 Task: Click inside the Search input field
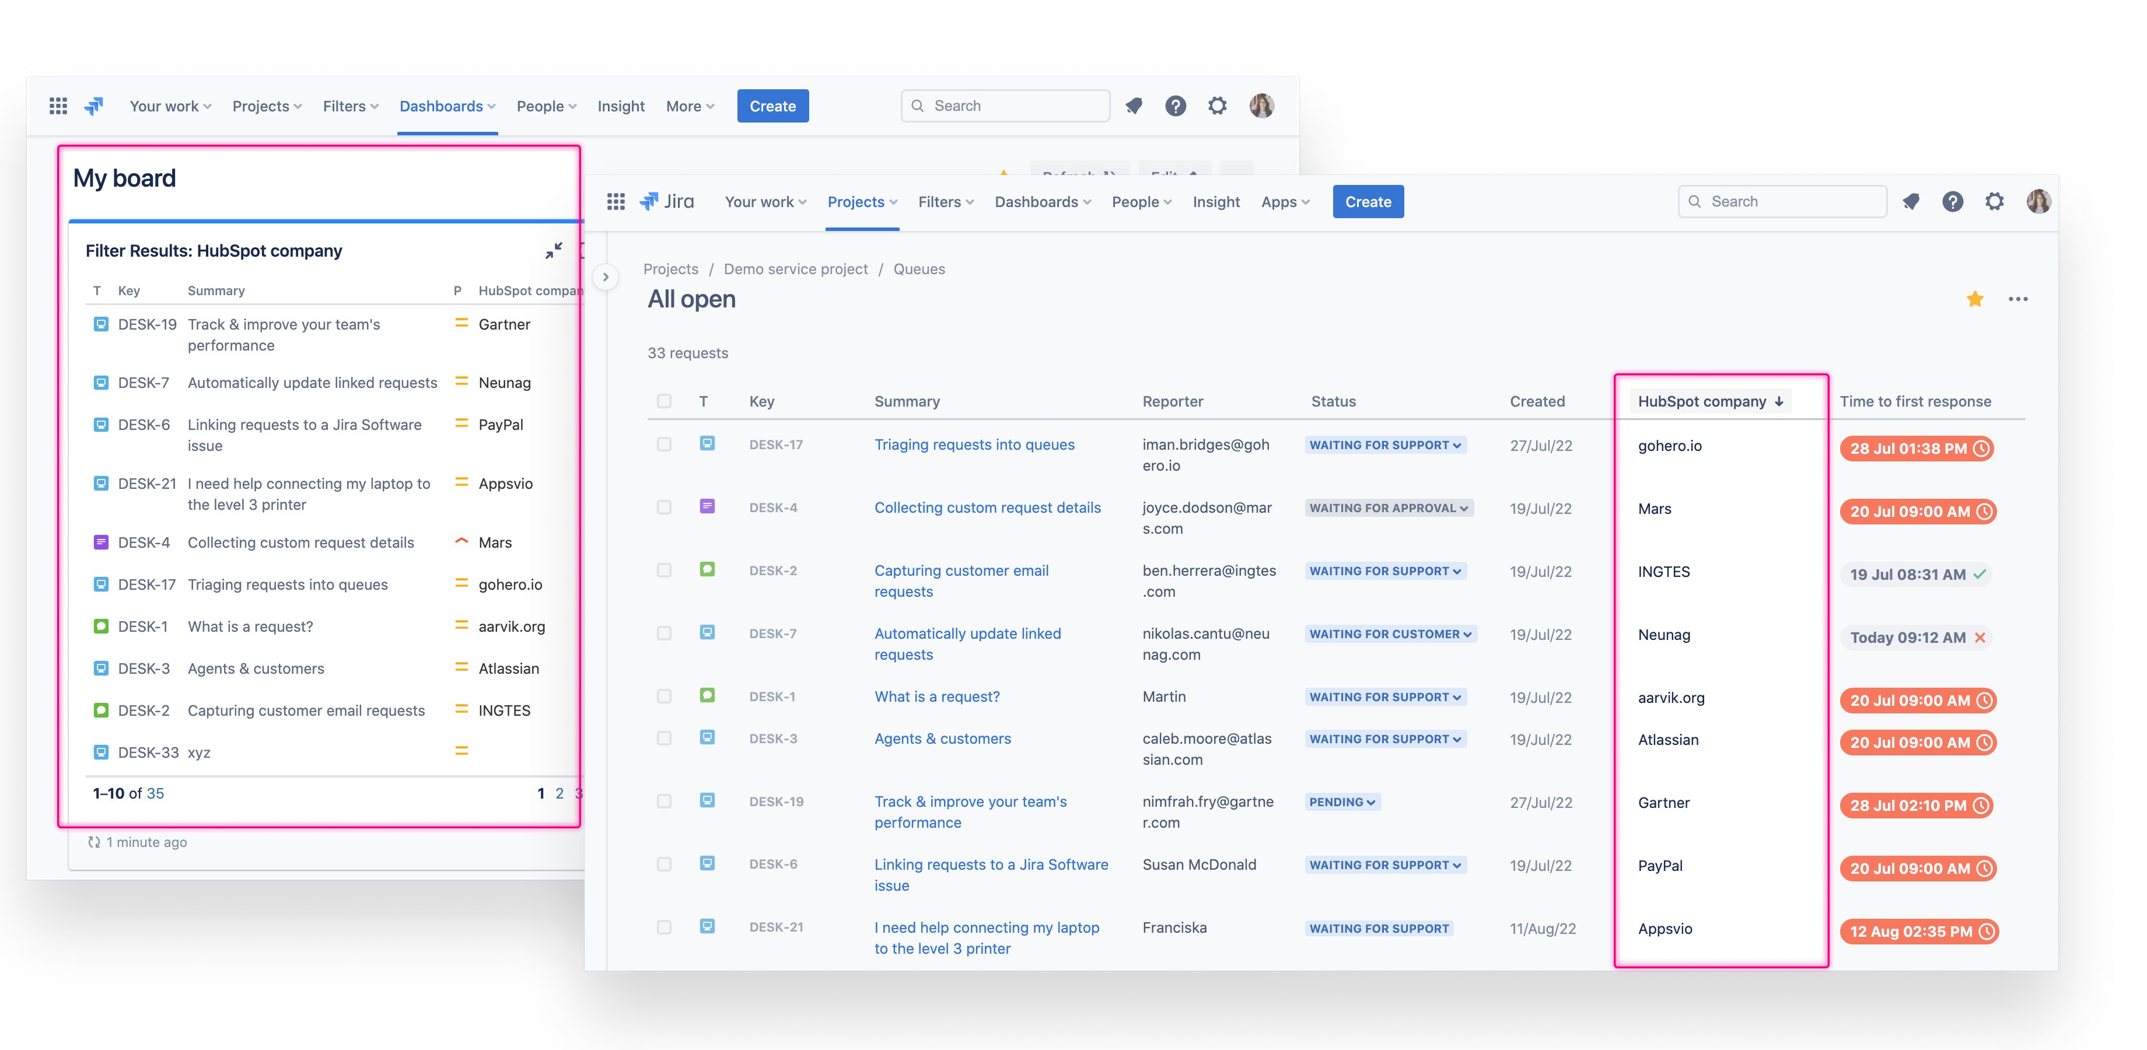click(x=1783, y=201)
